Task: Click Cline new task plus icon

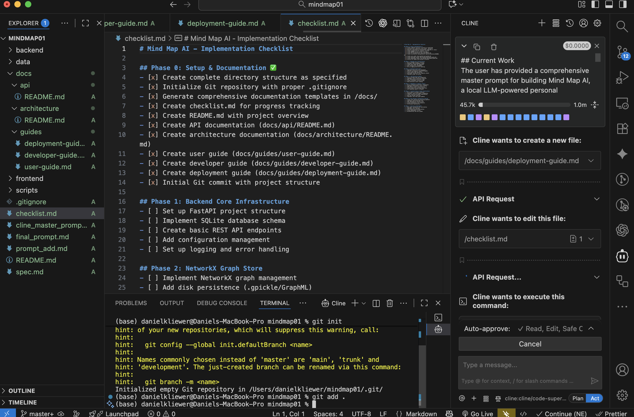Action: click(x=542, y=23)
